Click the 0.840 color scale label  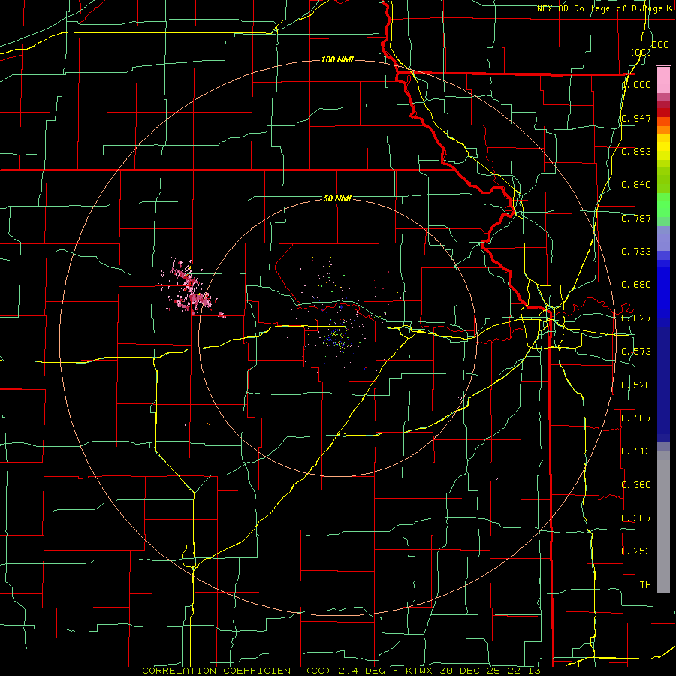(x=636, y=185)
